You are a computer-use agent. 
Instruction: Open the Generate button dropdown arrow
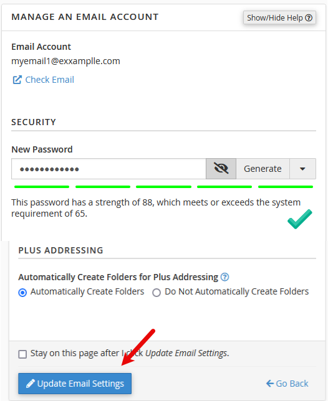tap(302, 169)
